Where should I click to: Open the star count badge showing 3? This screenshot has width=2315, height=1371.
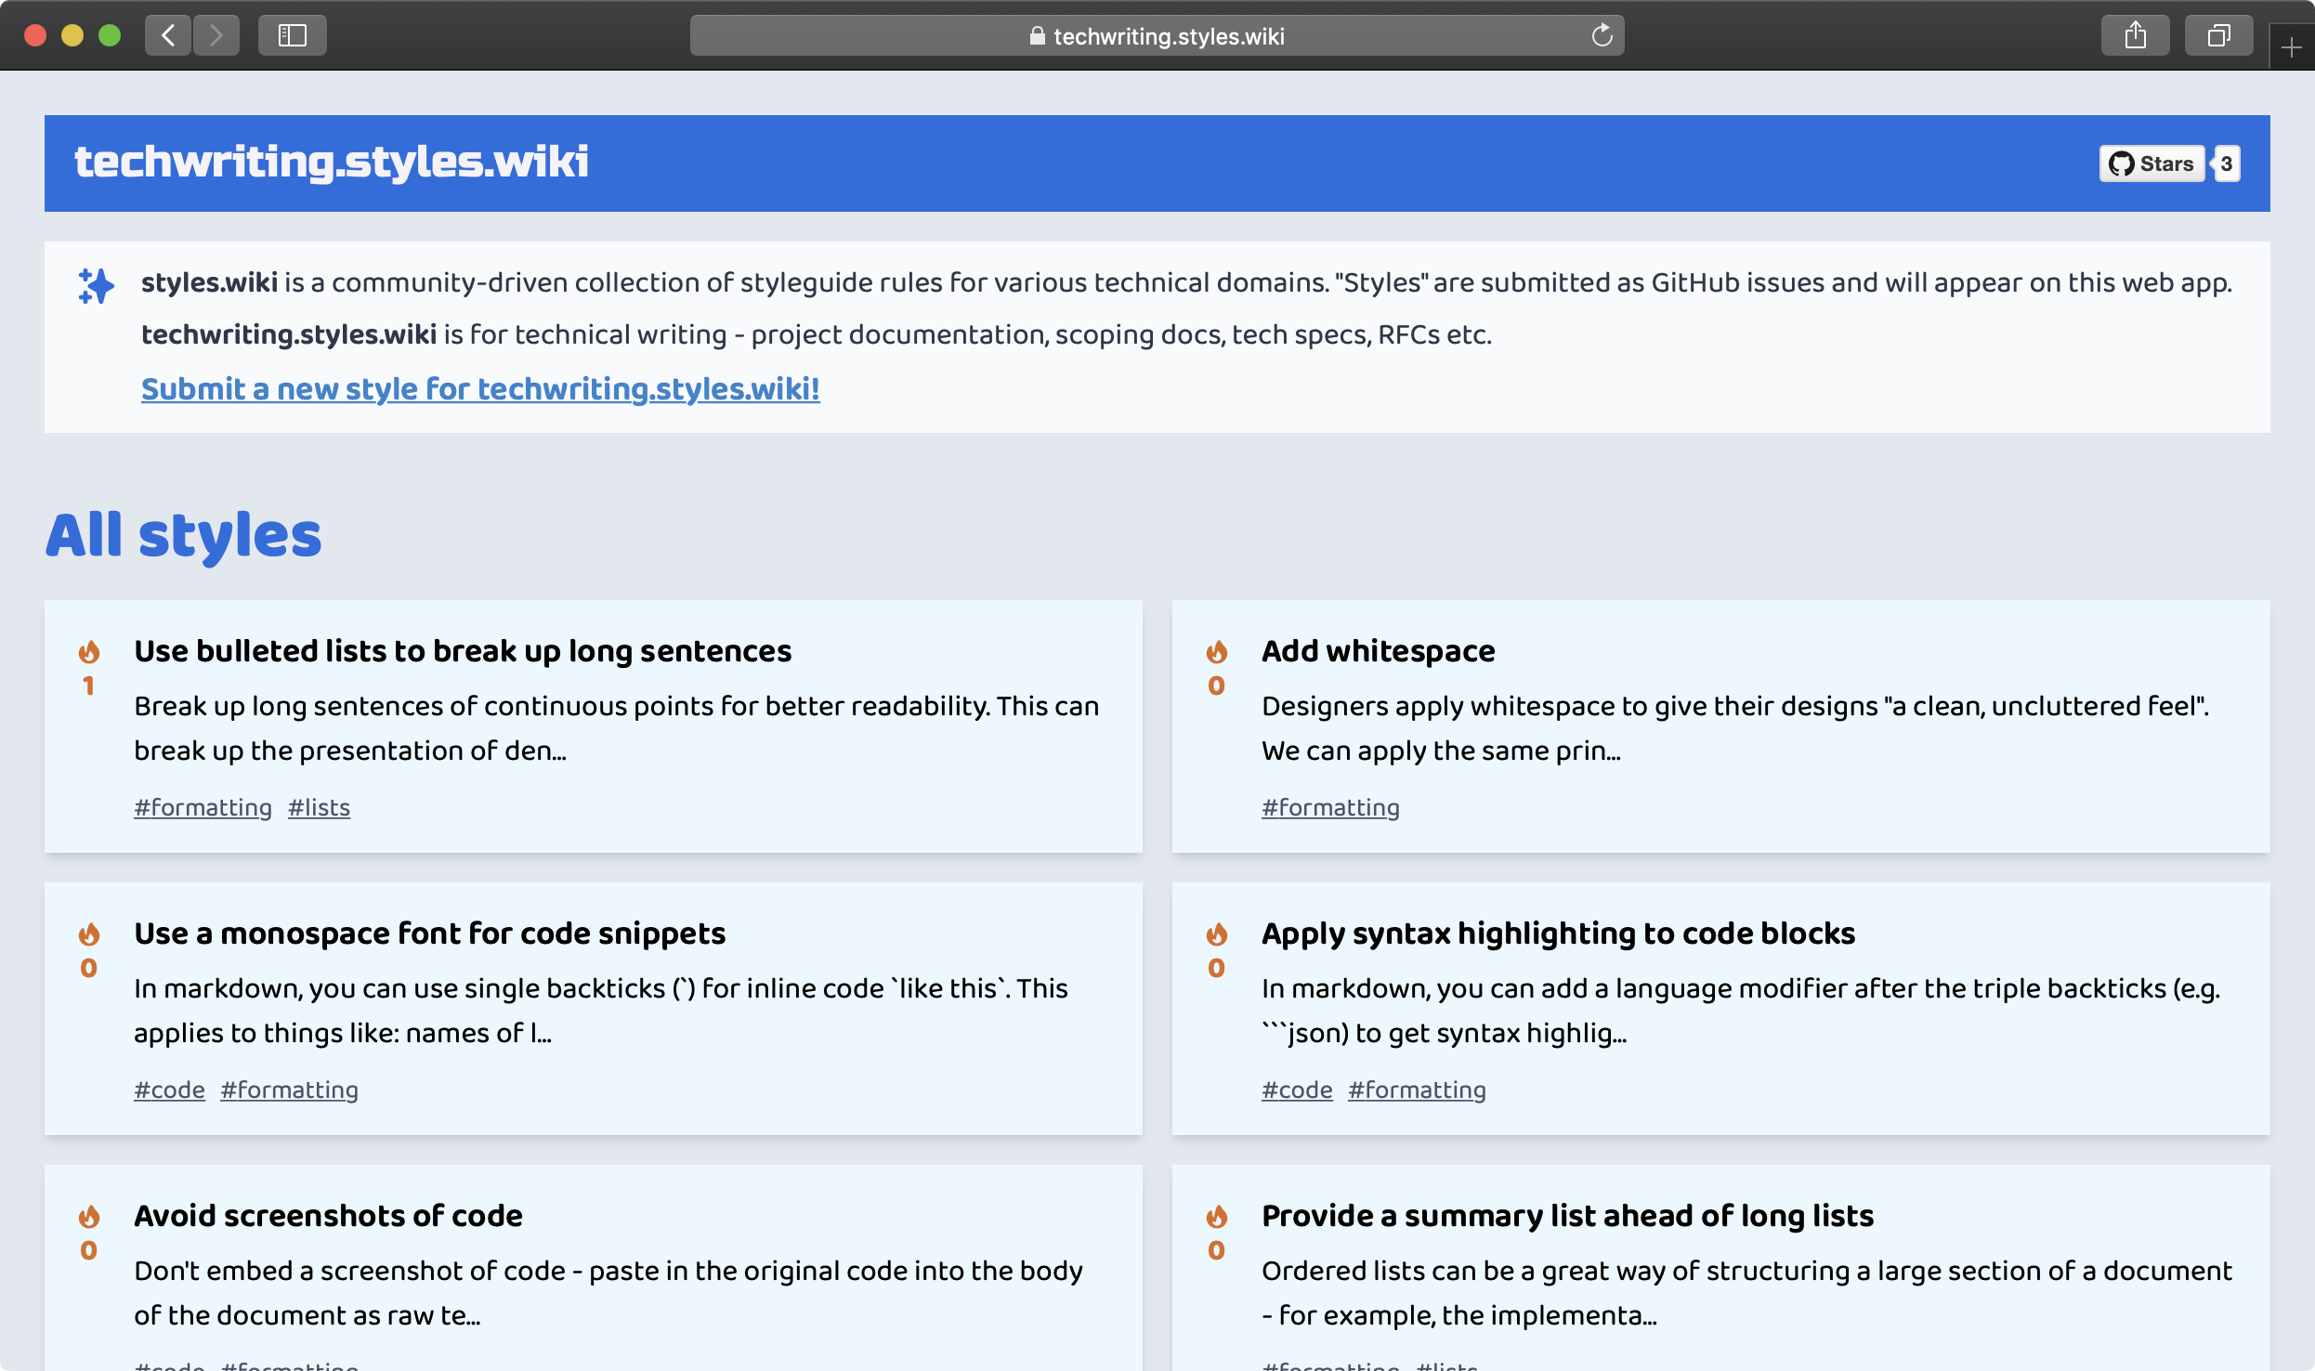click(2227, 163)
